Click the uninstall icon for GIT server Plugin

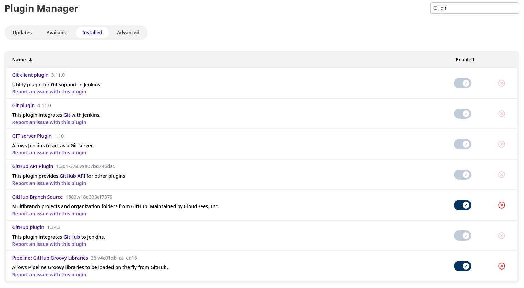coord(502,144)
